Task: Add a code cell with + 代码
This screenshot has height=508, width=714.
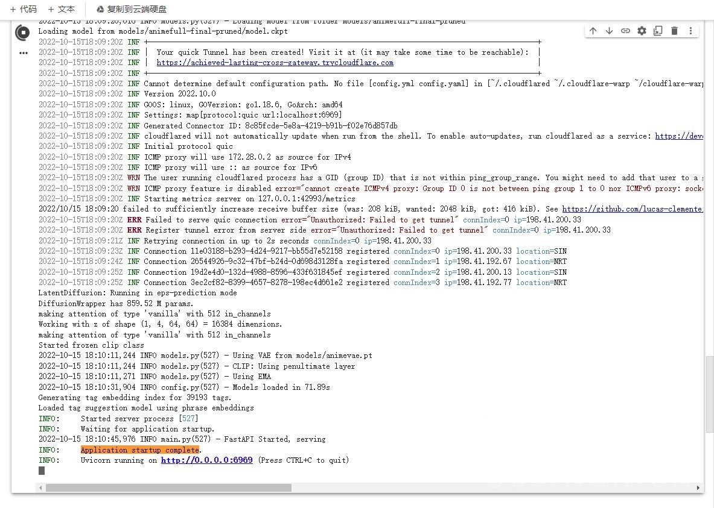Action: point(23,9)
